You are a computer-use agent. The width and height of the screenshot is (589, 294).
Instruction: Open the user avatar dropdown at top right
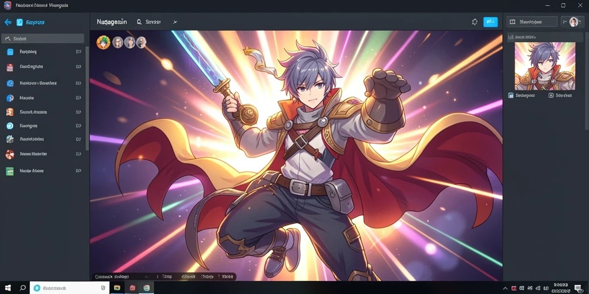[x=573, y=22]
